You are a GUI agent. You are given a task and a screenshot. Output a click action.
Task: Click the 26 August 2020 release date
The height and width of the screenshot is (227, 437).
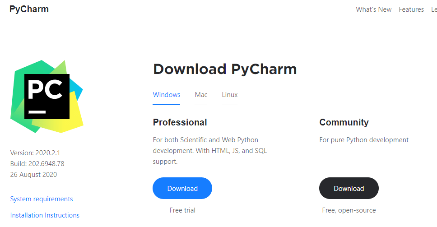coord(34,175)
